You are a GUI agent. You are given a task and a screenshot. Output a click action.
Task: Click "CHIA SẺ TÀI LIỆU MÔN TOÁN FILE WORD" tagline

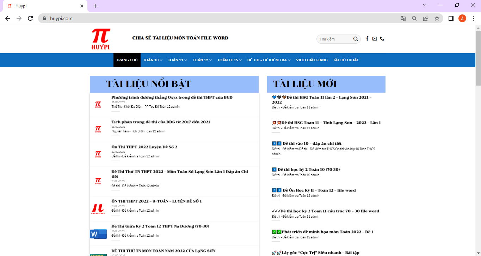coord(180,38)
